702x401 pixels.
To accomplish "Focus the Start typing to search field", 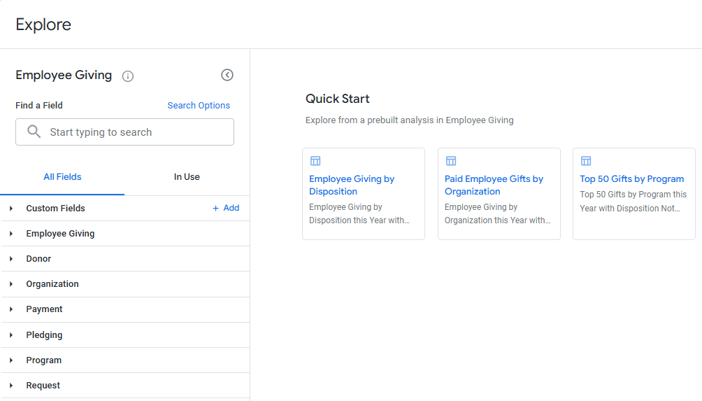I will tap(125, 132).
